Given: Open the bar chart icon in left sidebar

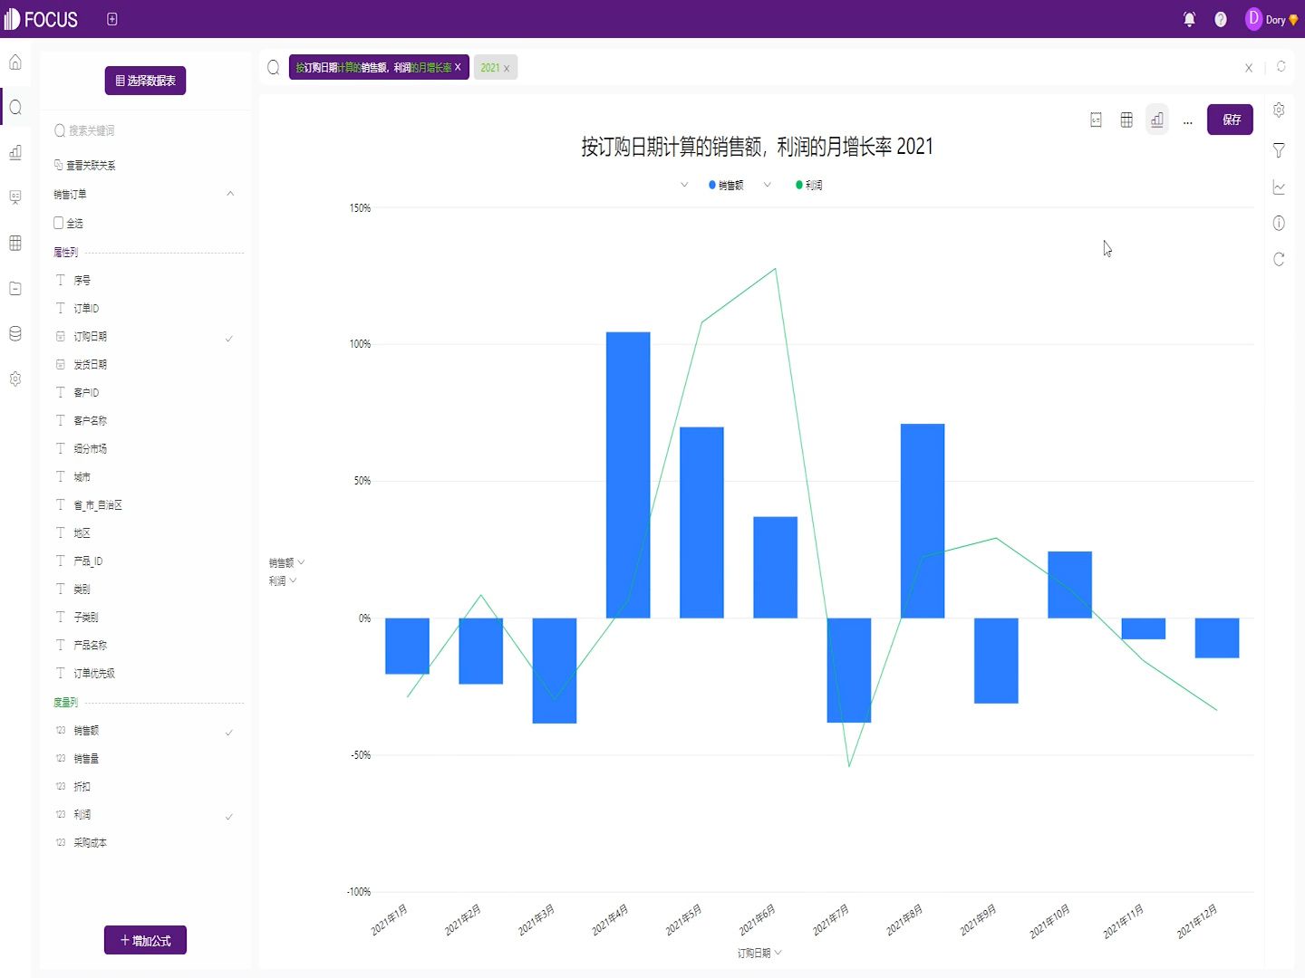Looking at the screenshot, I should [15, 152].
